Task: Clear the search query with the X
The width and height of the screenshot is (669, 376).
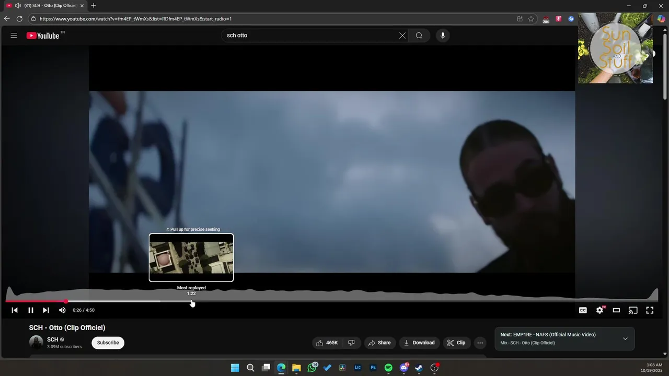Action: pos(402,36)
